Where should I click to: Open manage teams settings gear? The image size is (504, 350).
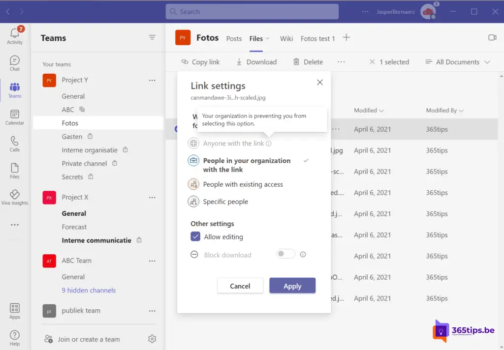tap(152, 339)
